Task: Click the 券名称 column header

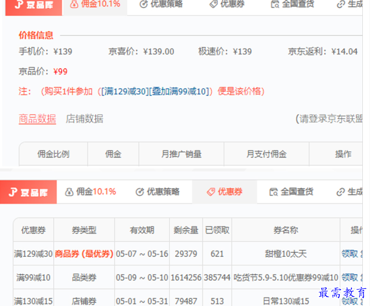Action: click(x=286, y=230)
